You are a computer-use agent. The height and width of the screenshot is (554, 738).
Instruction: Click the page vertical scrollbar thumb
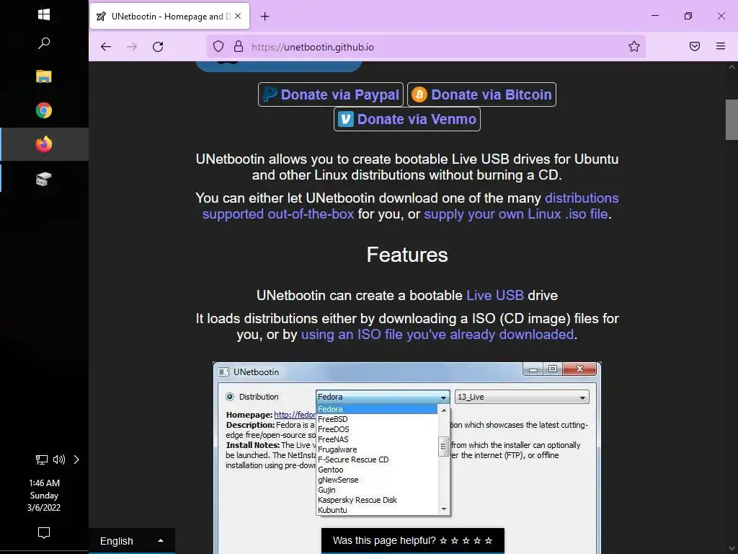(x=732, y=120)
